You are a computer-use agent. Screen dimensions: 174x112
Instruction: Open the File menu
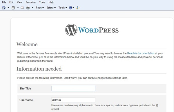coord(4,2)
